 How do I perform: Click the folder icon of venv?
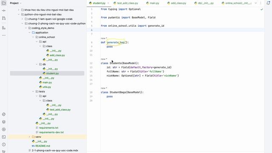click(x=33, y=137)
